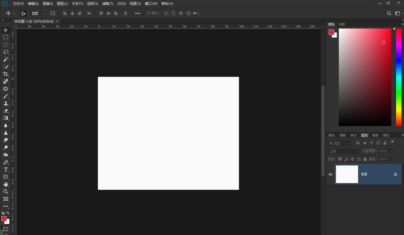Screen dimensions: 404x235
Task: Select the Zoom tool in toolbar
Action: point(6,192)
